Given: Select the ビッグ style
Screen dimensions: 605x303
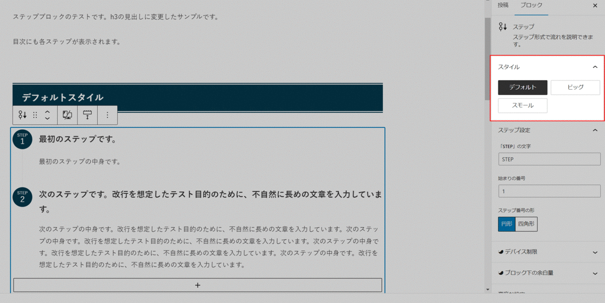Looking at the screenshot, I should click(575, 87).
